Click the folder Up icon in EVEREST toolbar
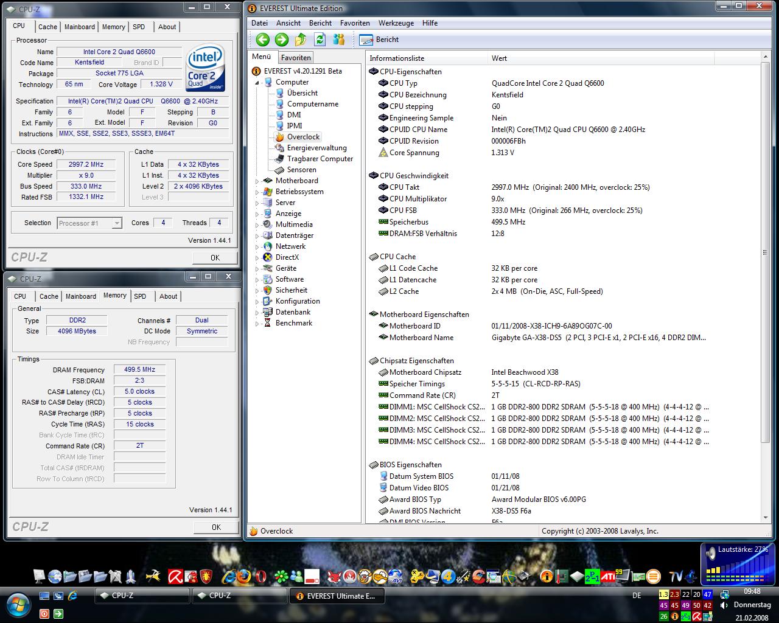 tap(300, 40)
